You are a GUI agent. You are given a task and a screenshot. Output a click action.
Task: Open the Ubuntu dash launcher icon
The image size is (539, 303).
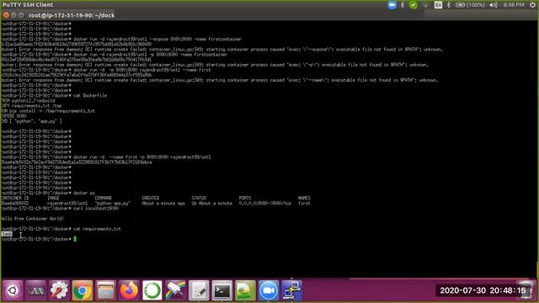(13, 290)
